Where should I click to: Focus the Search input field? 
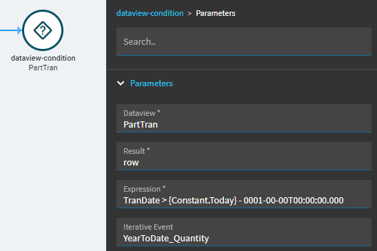[244, 41]
